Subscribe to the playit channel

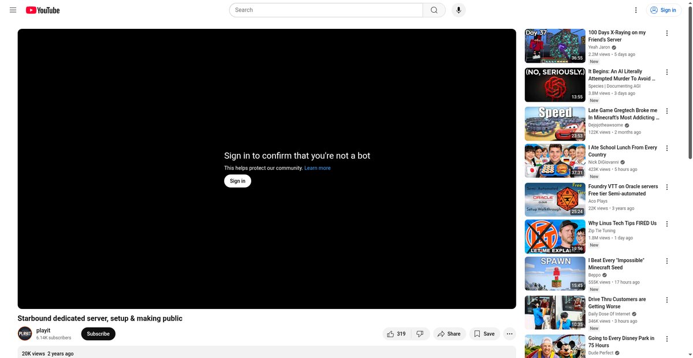coord(98,334)
